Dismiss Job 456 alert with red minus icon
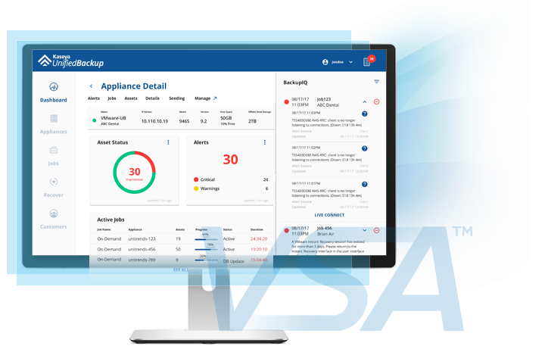Image resolution: width=545 pixels, height=349 pixels. point(377,230)
